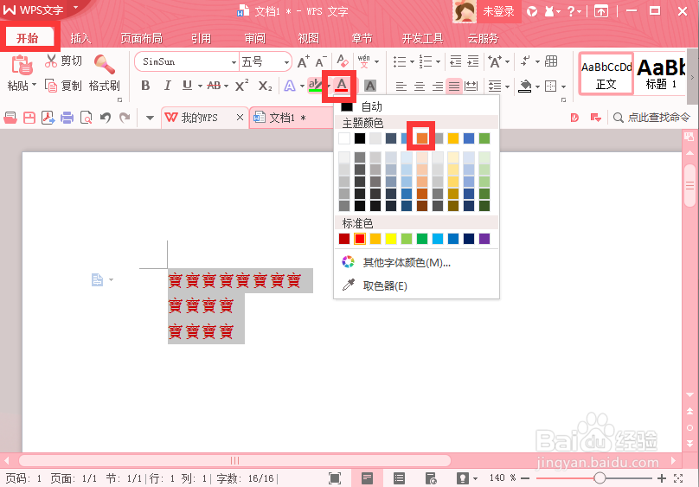Switch to the 引用 tab

(x=201, y=38)
